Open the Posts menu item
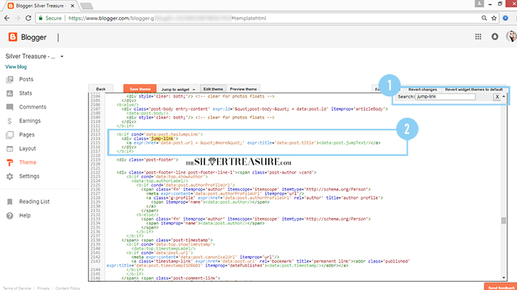The height and width of the screenshot is (290, 517). point(26,79)
